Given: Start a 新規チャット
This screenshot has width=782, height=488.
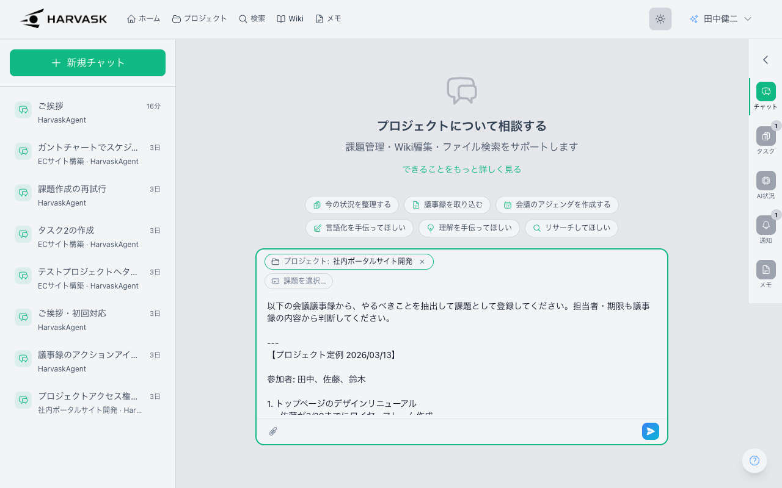Looking at the screenshot, I should tap(87, 63).
